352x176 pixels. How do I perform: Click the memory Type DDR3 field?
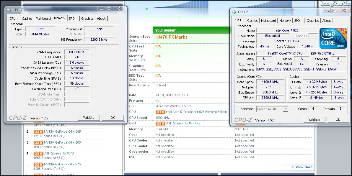40,29
